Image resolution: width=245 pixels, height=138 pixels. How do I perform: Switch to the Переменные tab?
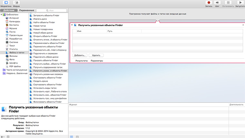pos(26,10)
